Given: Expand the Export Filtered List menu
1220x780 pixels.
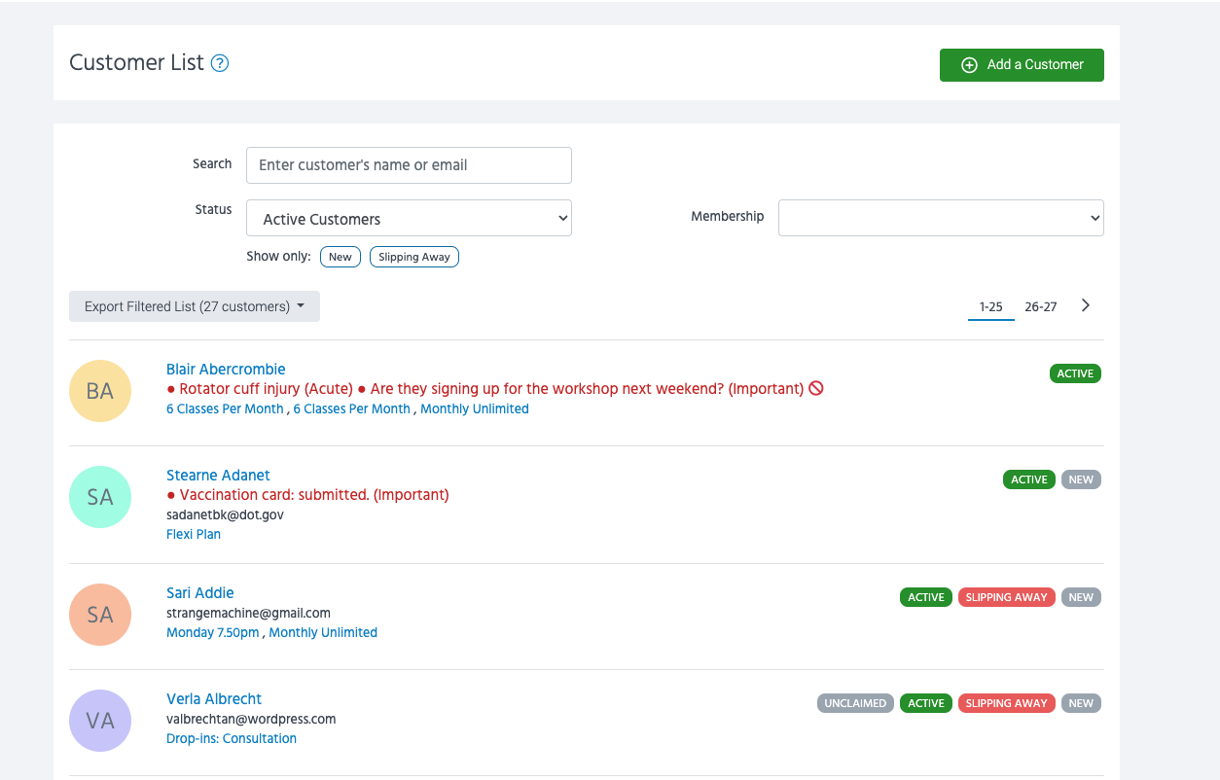Looking at the screenshot, I should [x=195, y=306].
